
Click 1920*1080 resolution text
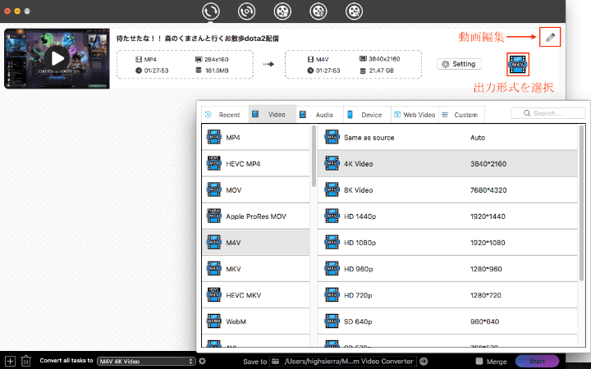click(x=488, y=243)
